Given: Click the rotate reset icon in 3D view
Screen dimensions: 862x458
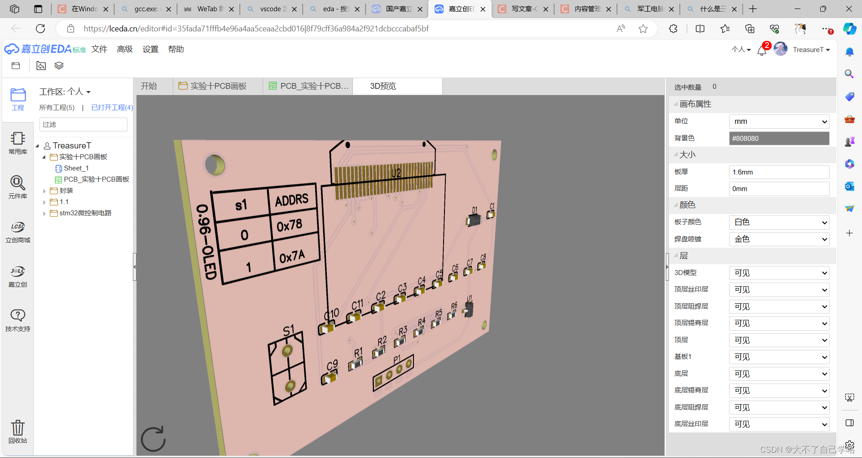Looking at the screenshot, I should [x=153, y=438].
